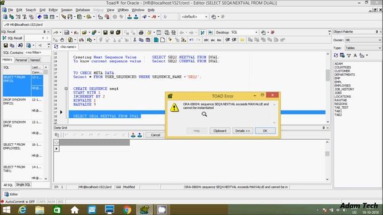This screenshot has width=383, height=215.
Task: Click the blue New Session plug icon
Action: point(144,17)
